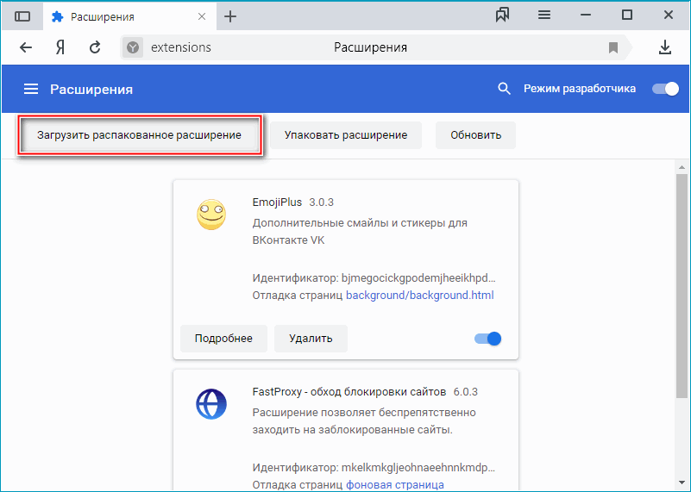Open the downloads panel
Viewport: 691px width, 492px height.
pyautogui.click(x=665, y=47)
